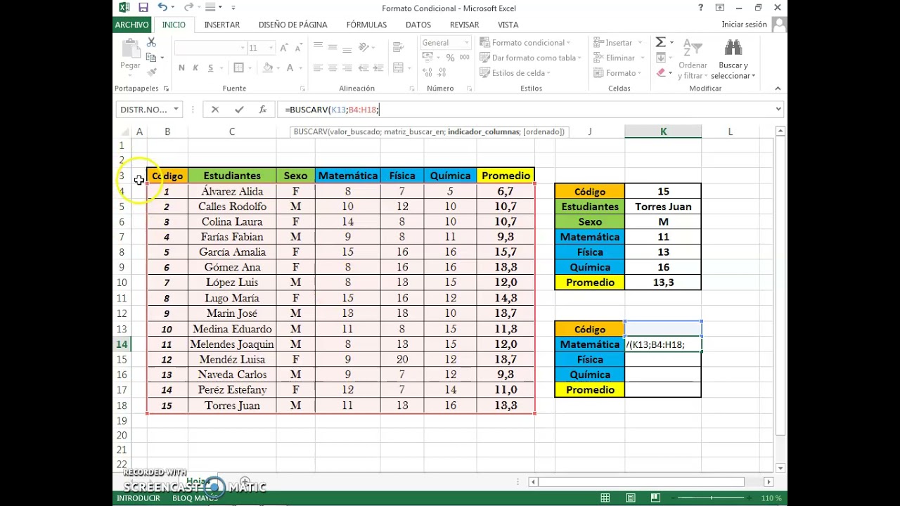
Task: Decrease font size with the smaller A
Action: pyautogui.click(x=297, y=48)
